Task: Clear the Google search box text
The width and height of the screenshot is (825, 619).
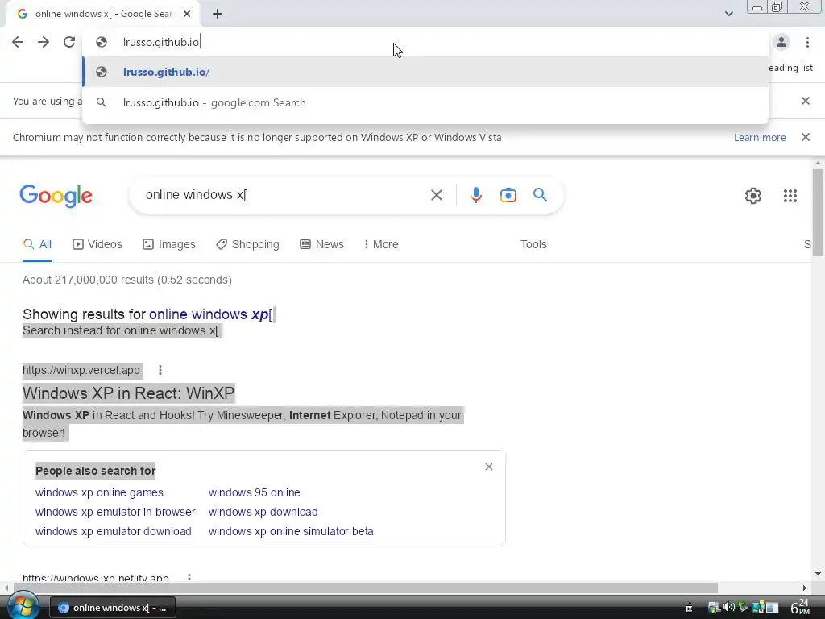Action: [436, 195]
